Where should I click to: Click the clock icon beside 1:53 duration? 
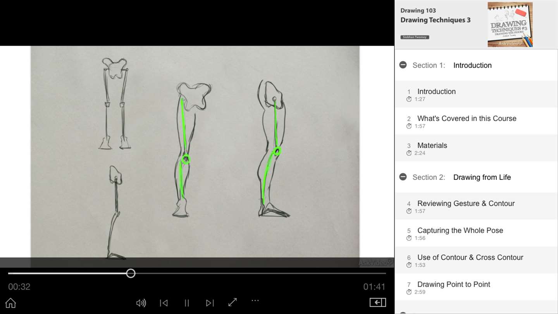409,265
